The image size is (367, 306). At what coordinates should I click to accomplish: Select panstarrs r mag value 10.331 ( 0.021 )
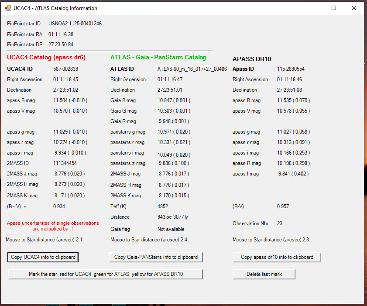174,142
